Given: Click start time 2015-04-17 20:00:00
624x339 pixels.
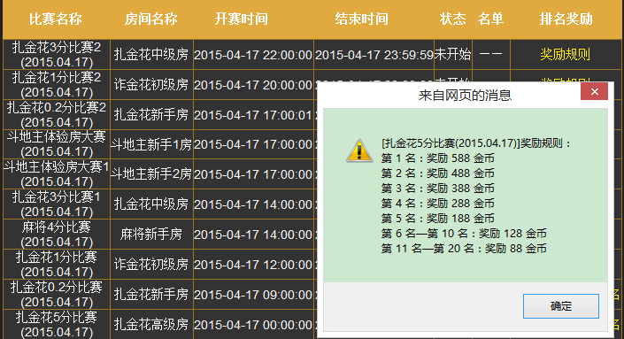Looking at the screenshot, I should (253, 85).
